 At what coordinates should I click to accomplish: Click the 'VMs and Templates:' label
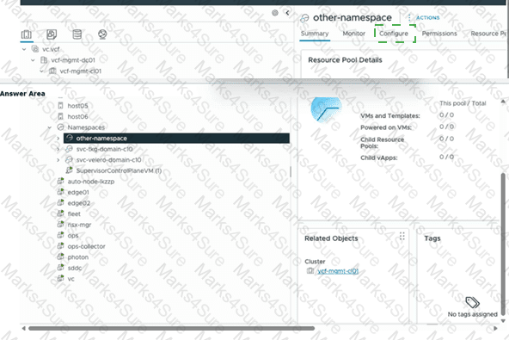click(x=390, y=115)
